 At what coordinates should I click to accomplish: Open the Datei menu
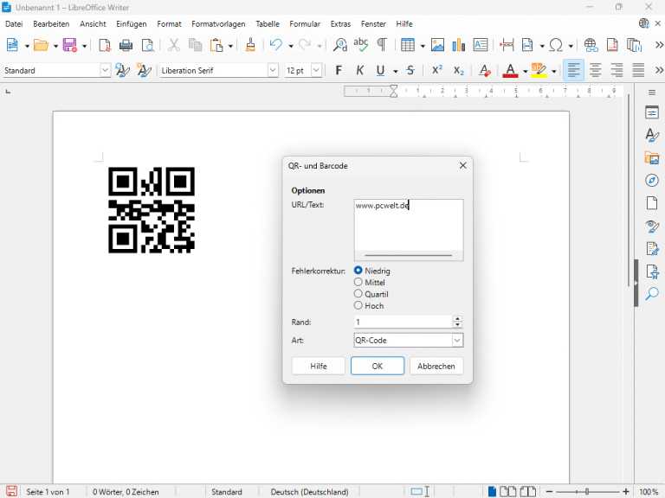14,24
